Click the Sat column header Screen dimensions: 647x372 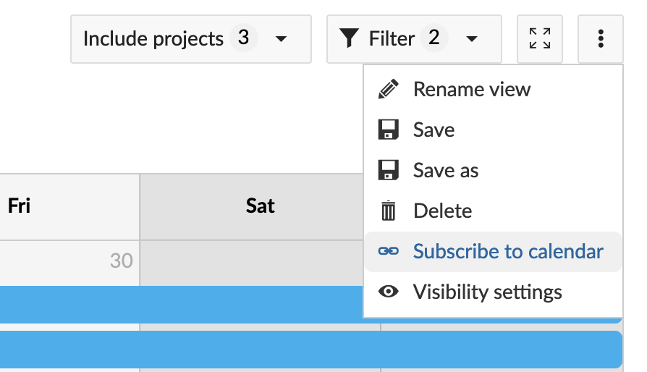(x=260, y=206)
